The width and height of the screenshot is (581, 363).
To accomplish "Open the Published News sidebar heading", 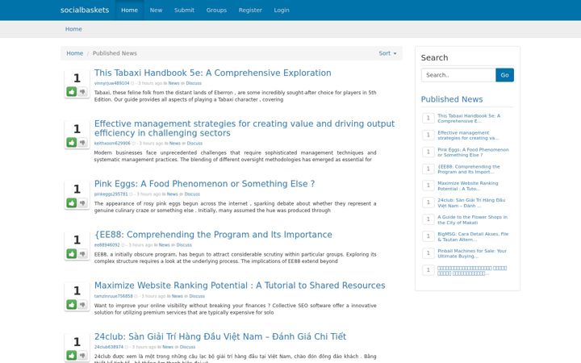I will pyautogui.click(x=452, y=99).
